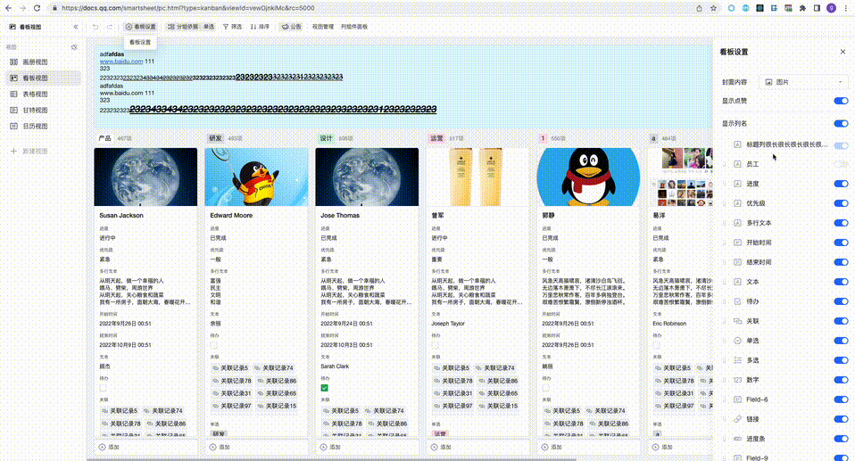The height and width of the screenshot is (461, 855).
Task: Toggle the 多行文本 field visibility switch
Action: point(841,223)
